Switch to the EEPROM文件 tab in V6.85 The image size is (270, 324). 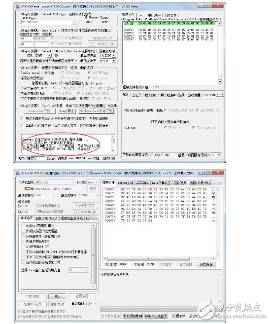(x=125, y=183)
